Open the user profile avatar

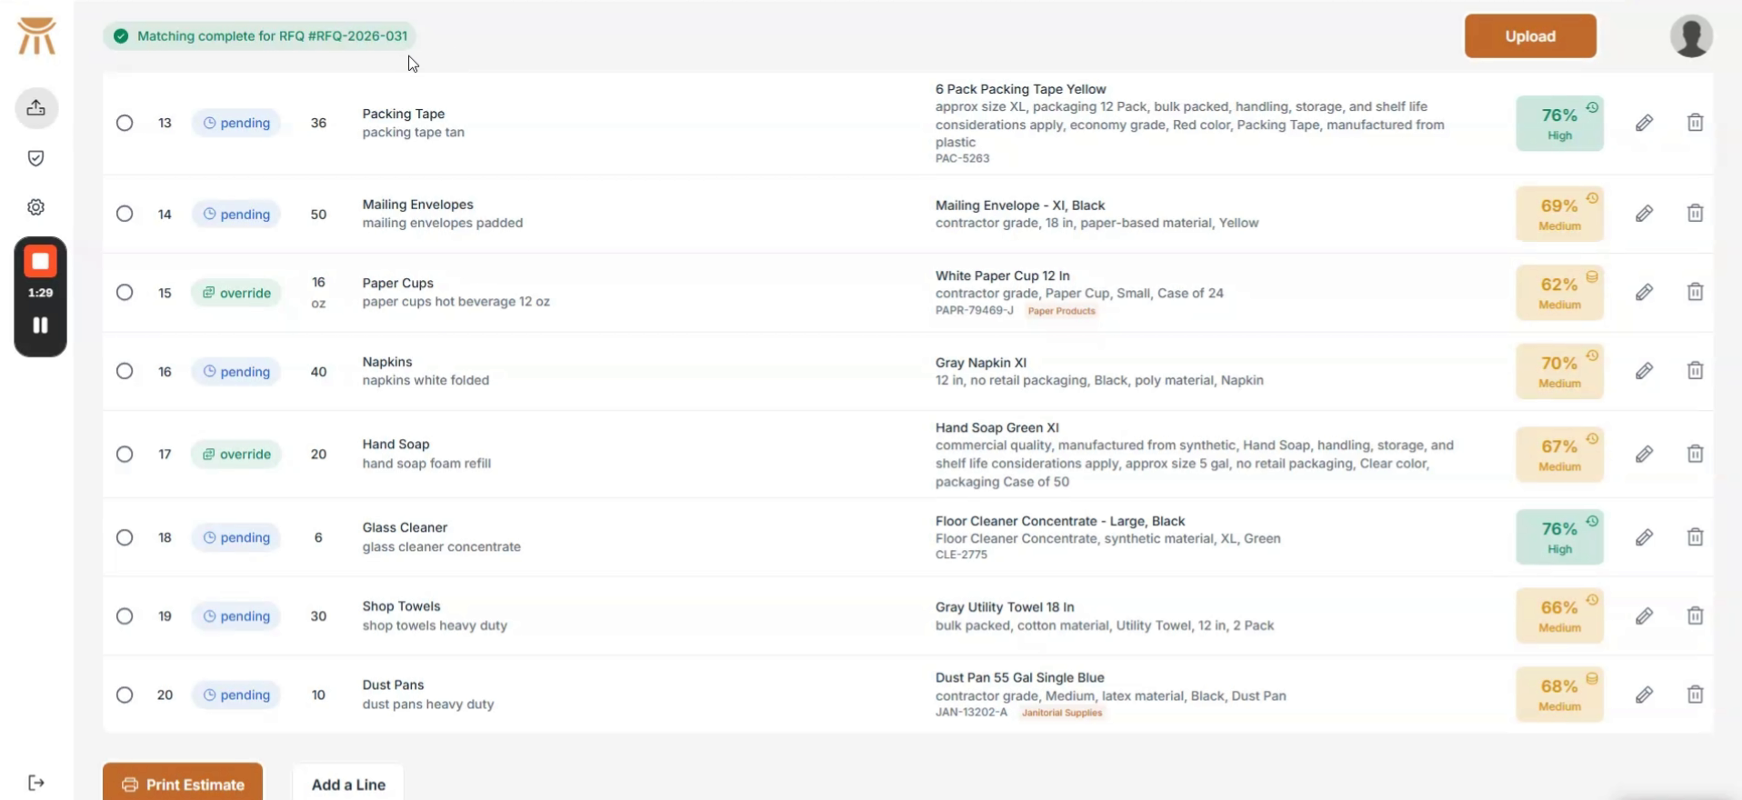1691,36
